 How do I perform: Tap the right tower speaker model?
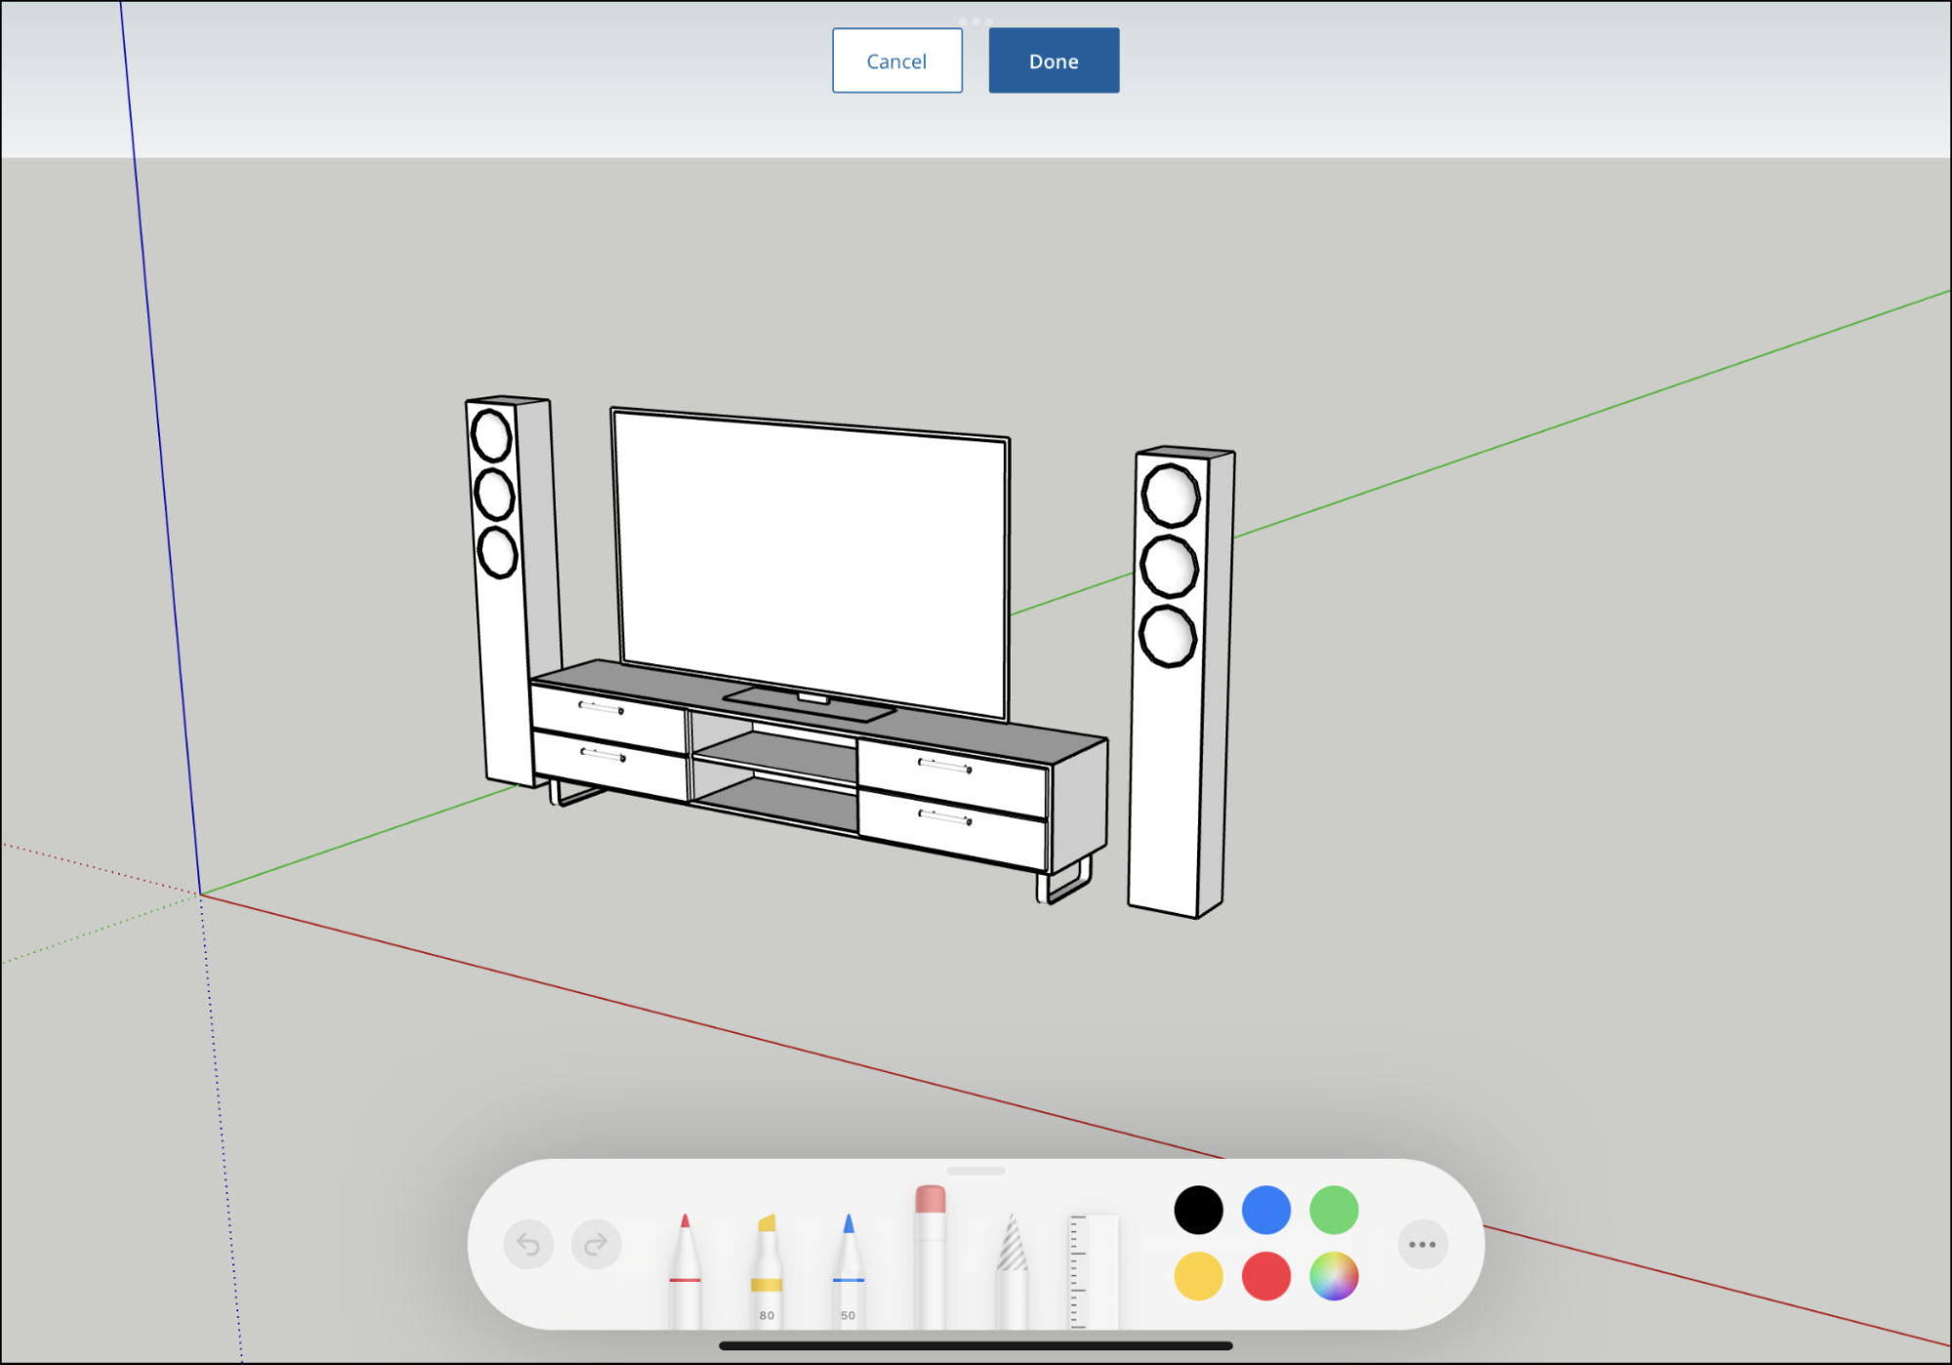1180,683
